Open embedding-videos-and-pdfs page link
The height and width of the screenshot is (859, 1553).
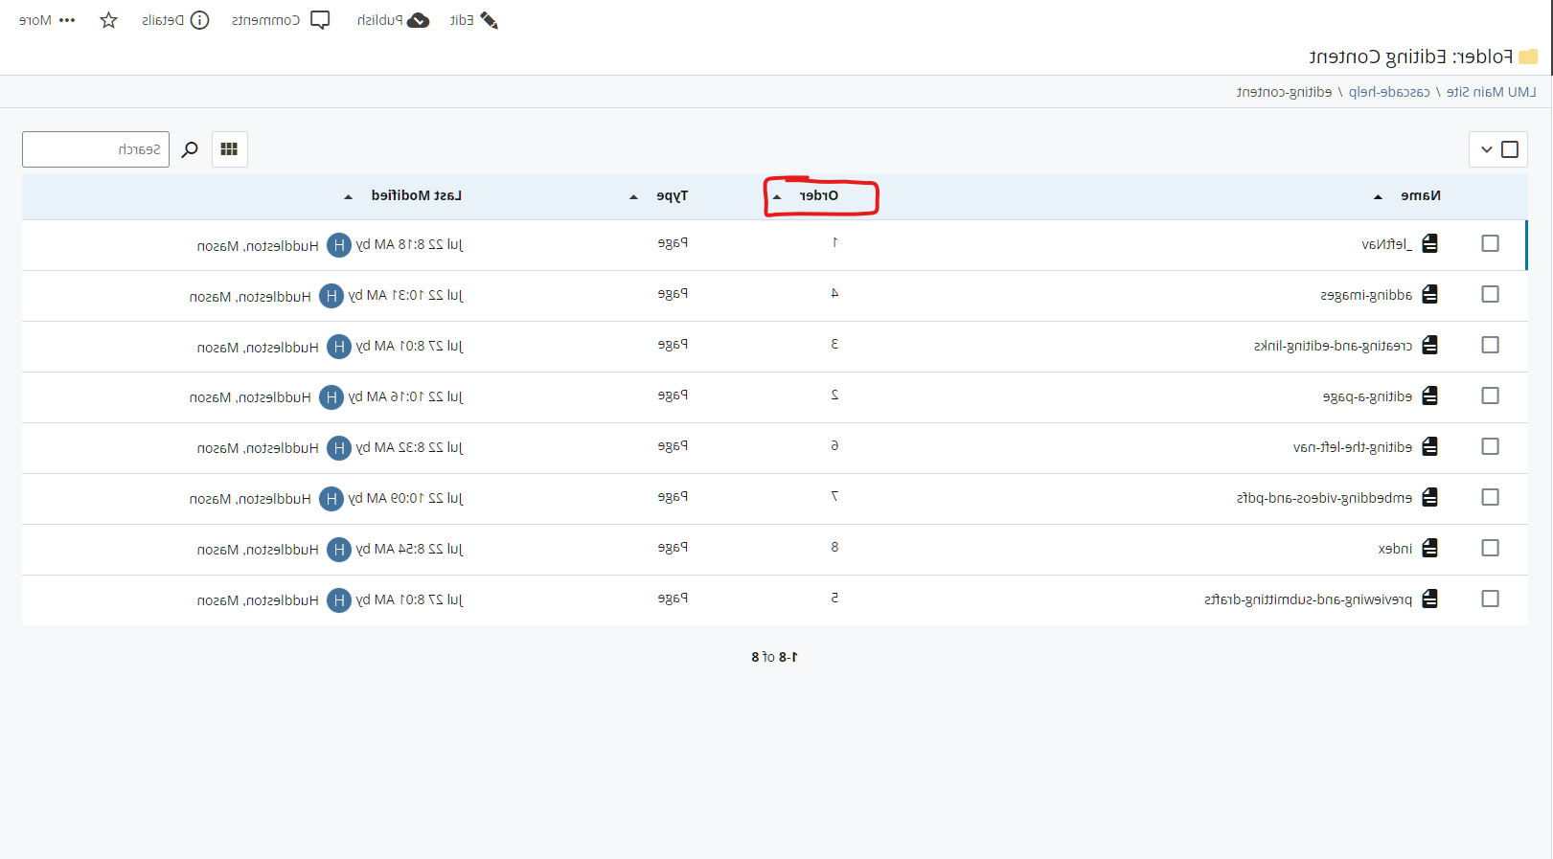(x=1324, y=498)
